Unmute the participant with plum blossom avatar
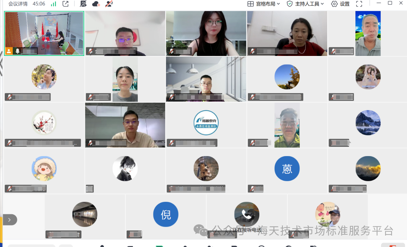 point(10,143)
